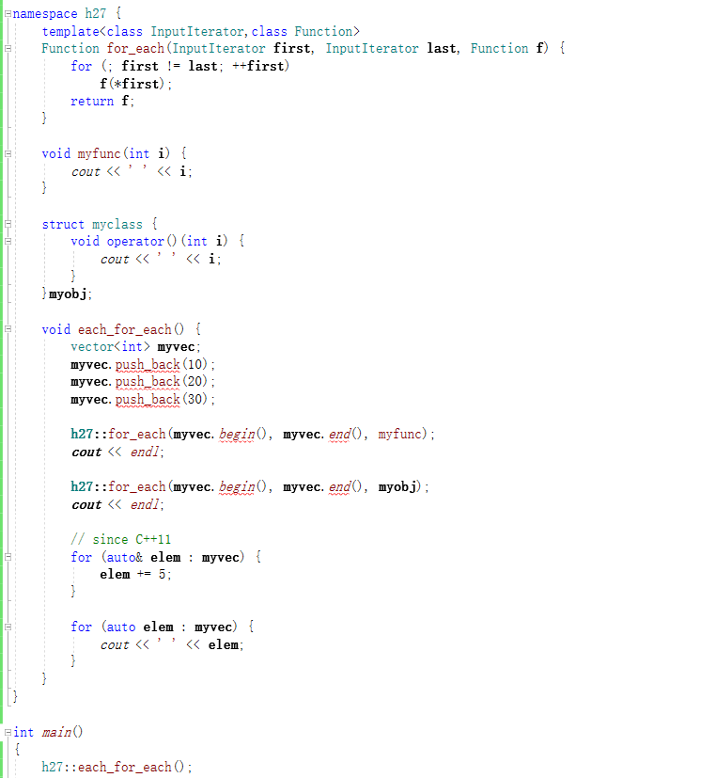
Task: Click 'end' in the for_each call with myobj
Action: click(x=339, y=486)
